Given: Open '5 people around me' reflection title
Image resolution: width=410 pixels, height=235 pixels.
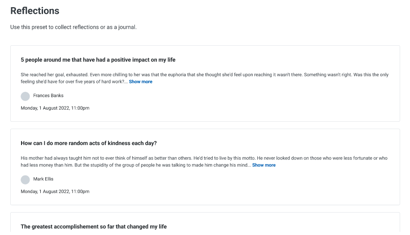Looking at the screenshot, I should click(98, 60).
